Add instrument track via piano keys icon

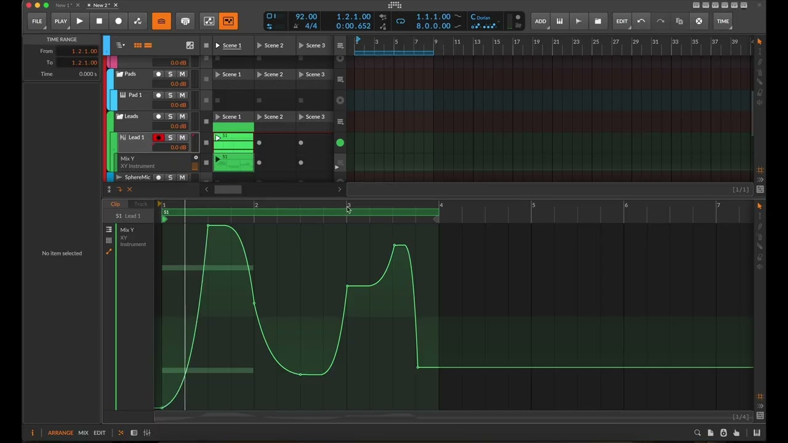tap(560, 21)
